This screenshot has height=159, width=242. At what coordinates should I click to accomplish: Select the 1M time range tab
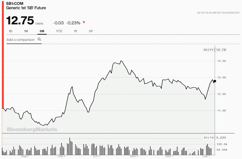[26, 31]
